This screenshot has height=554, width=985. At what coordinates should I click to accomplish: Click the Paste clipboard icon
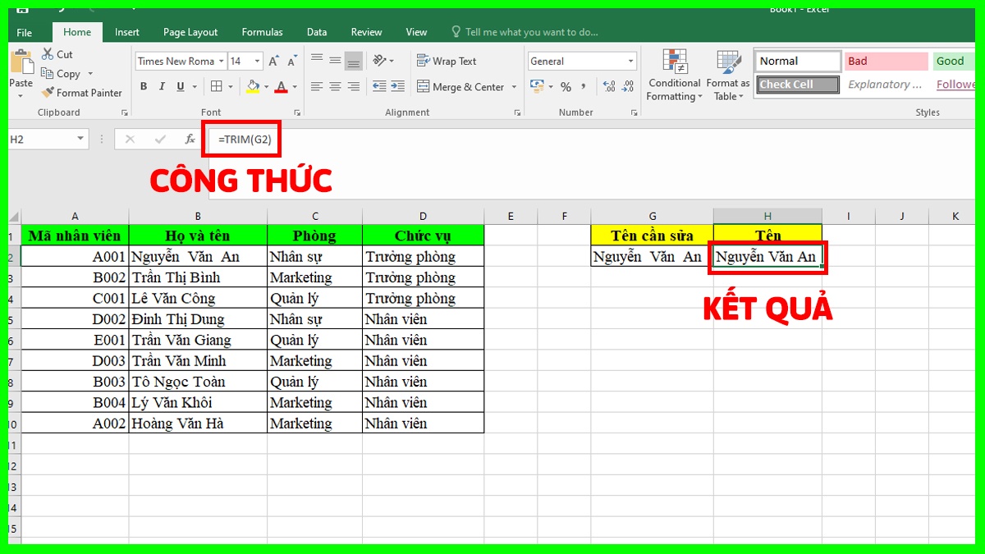21,63
